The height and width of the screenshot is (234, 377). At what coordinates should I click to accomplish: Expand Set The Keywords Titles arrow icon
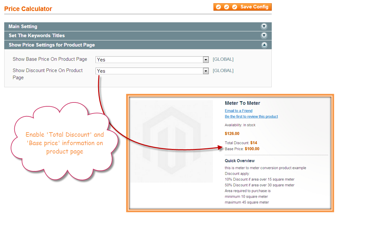pos(264,36)
